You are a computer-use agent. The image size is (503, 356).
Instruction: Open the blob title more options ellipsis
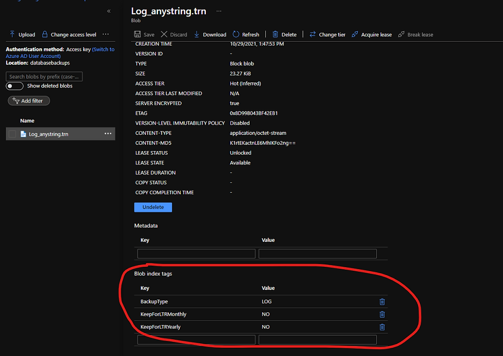(219, 11)
